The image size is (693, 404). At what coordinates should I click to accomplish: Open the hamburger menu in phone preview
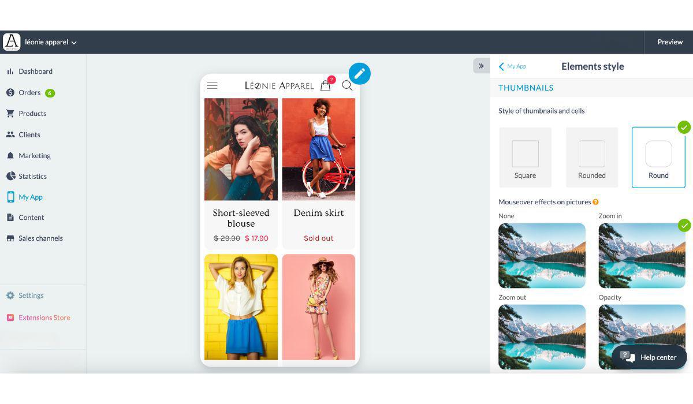coord(213,86)
